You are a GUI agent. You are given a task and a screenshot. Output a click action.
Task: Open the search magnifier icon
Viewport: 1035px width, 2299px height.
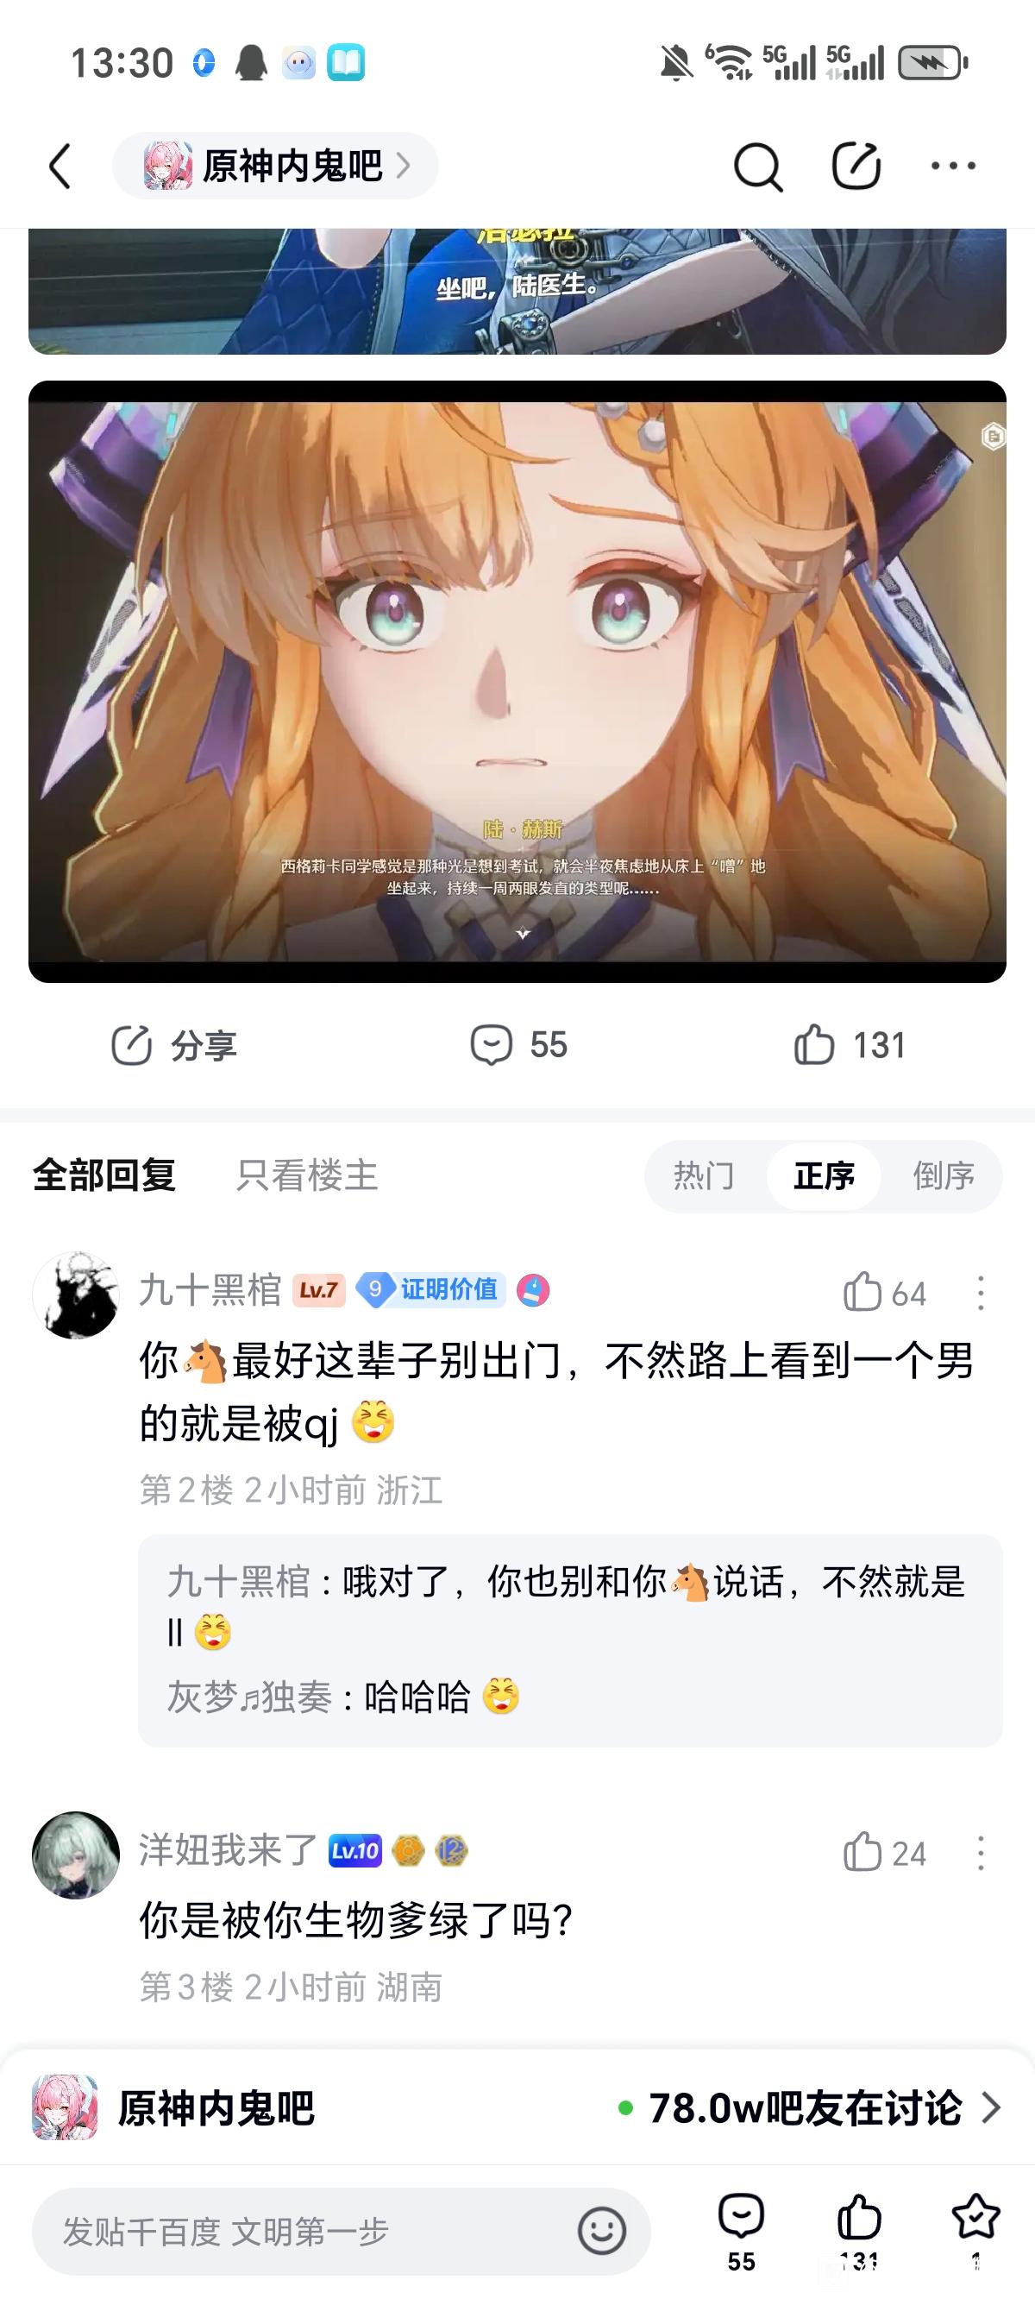point(758,166)
